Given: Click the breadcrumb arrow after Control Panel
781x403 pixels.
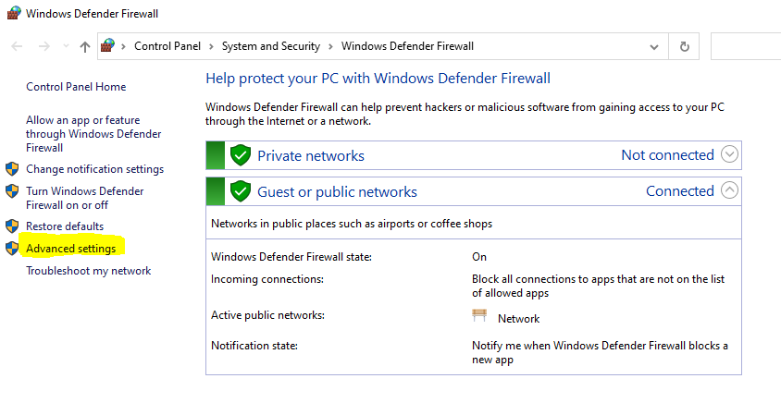Looking at the screenshot, I should click(x=211, y=47).
